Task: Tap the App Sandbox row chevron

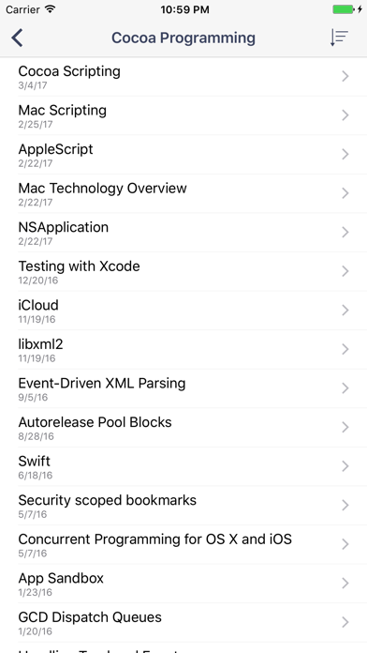Action: 345,584
